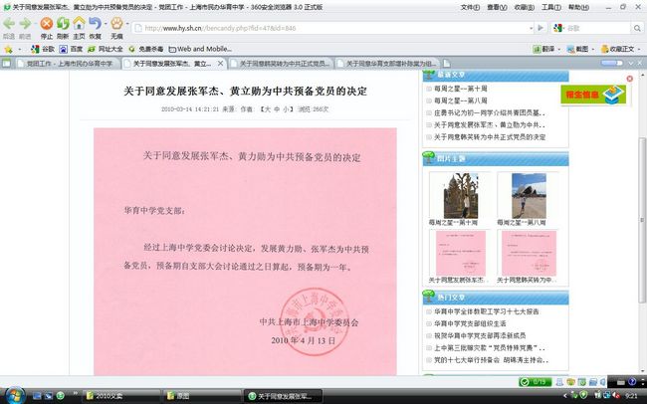
Task: Expand tab bar chevron dropdown at right
Action: click(630, 63)
